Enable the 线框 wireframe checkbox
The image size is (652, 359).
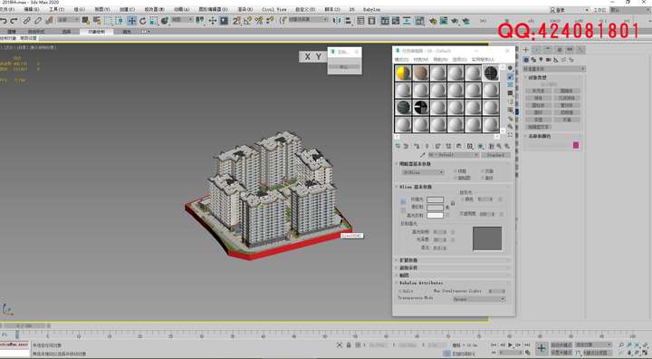tap(455, 171)
